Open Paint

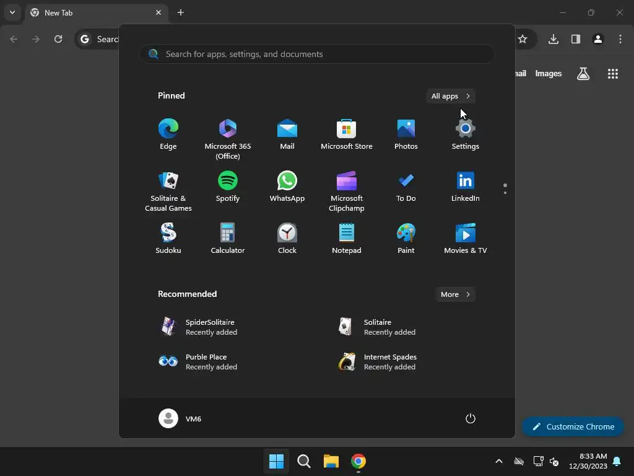406,239
